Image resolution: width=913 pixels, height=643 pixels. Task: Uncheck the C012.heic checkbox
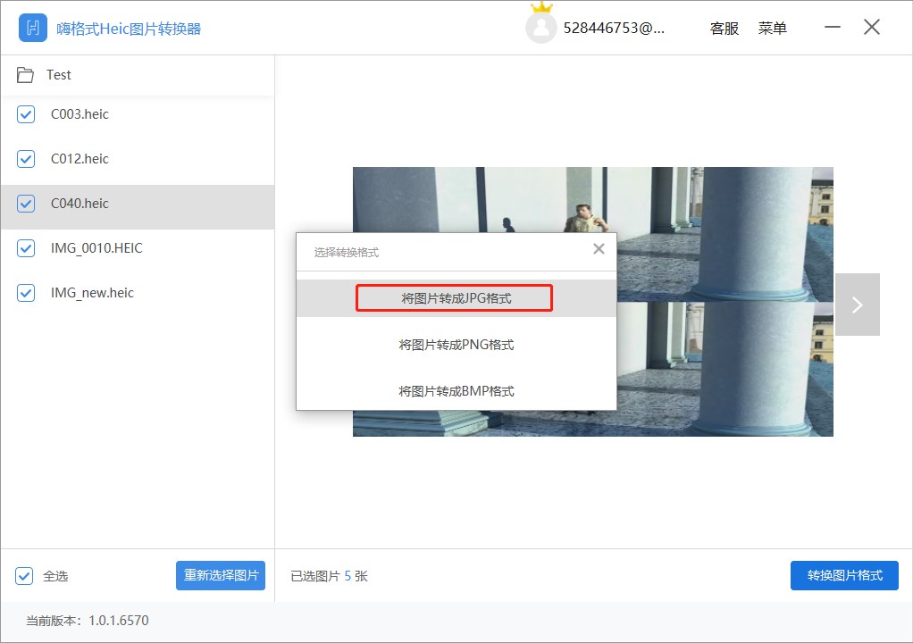(25, 159)
